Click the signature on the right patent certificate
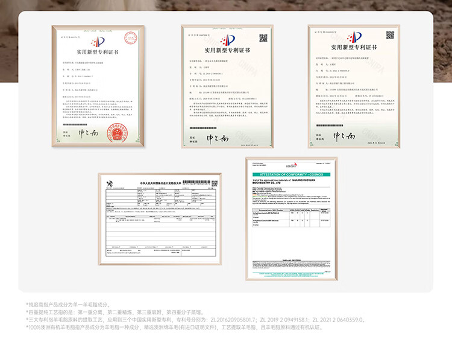The width and height of the screenshot is (452, 351). pos(345,135)
